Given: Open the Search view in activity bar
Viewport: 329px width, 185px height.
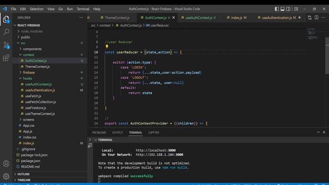Looking at the screenshot, I should (x=6, y=32).
